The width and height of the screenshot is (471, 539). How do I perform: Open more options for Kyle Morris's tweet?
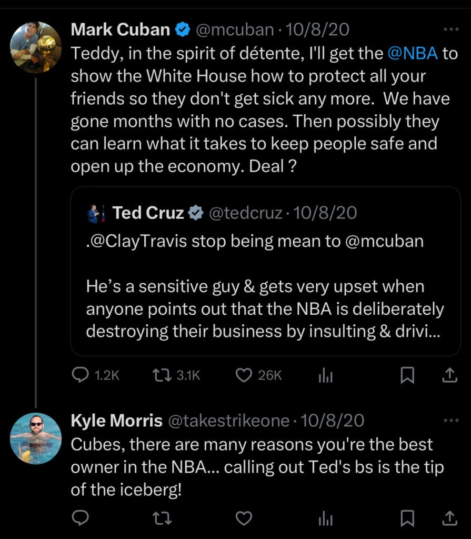click(451, 421)
